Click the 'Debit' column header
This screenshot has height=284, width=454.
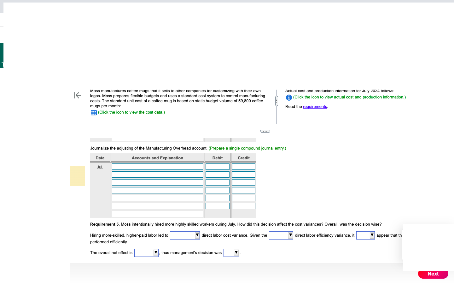(218, 158)
